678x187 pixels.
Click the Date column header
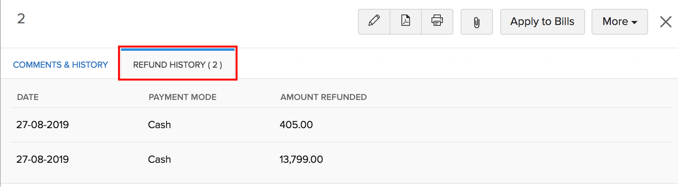point(28,97)
